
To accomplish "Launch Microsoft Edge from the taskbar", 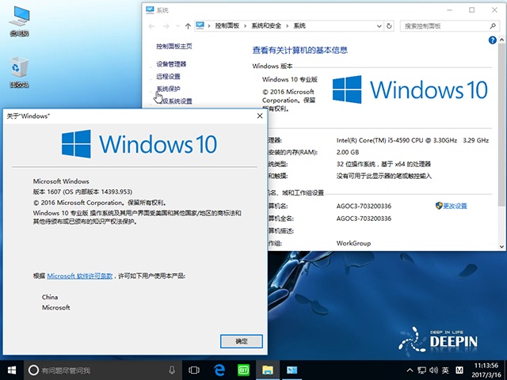I will coord(219,370).
